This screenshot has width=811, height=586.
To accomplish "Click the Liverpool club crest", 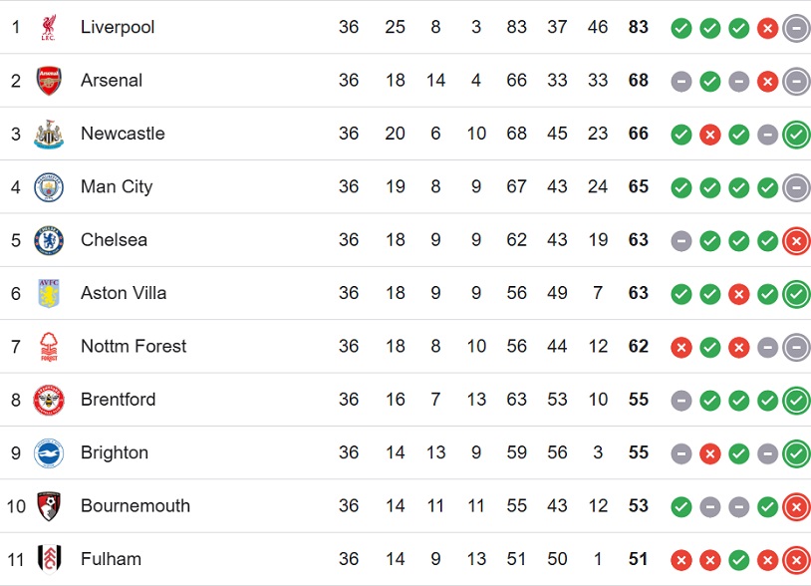I will click(49, 27).
